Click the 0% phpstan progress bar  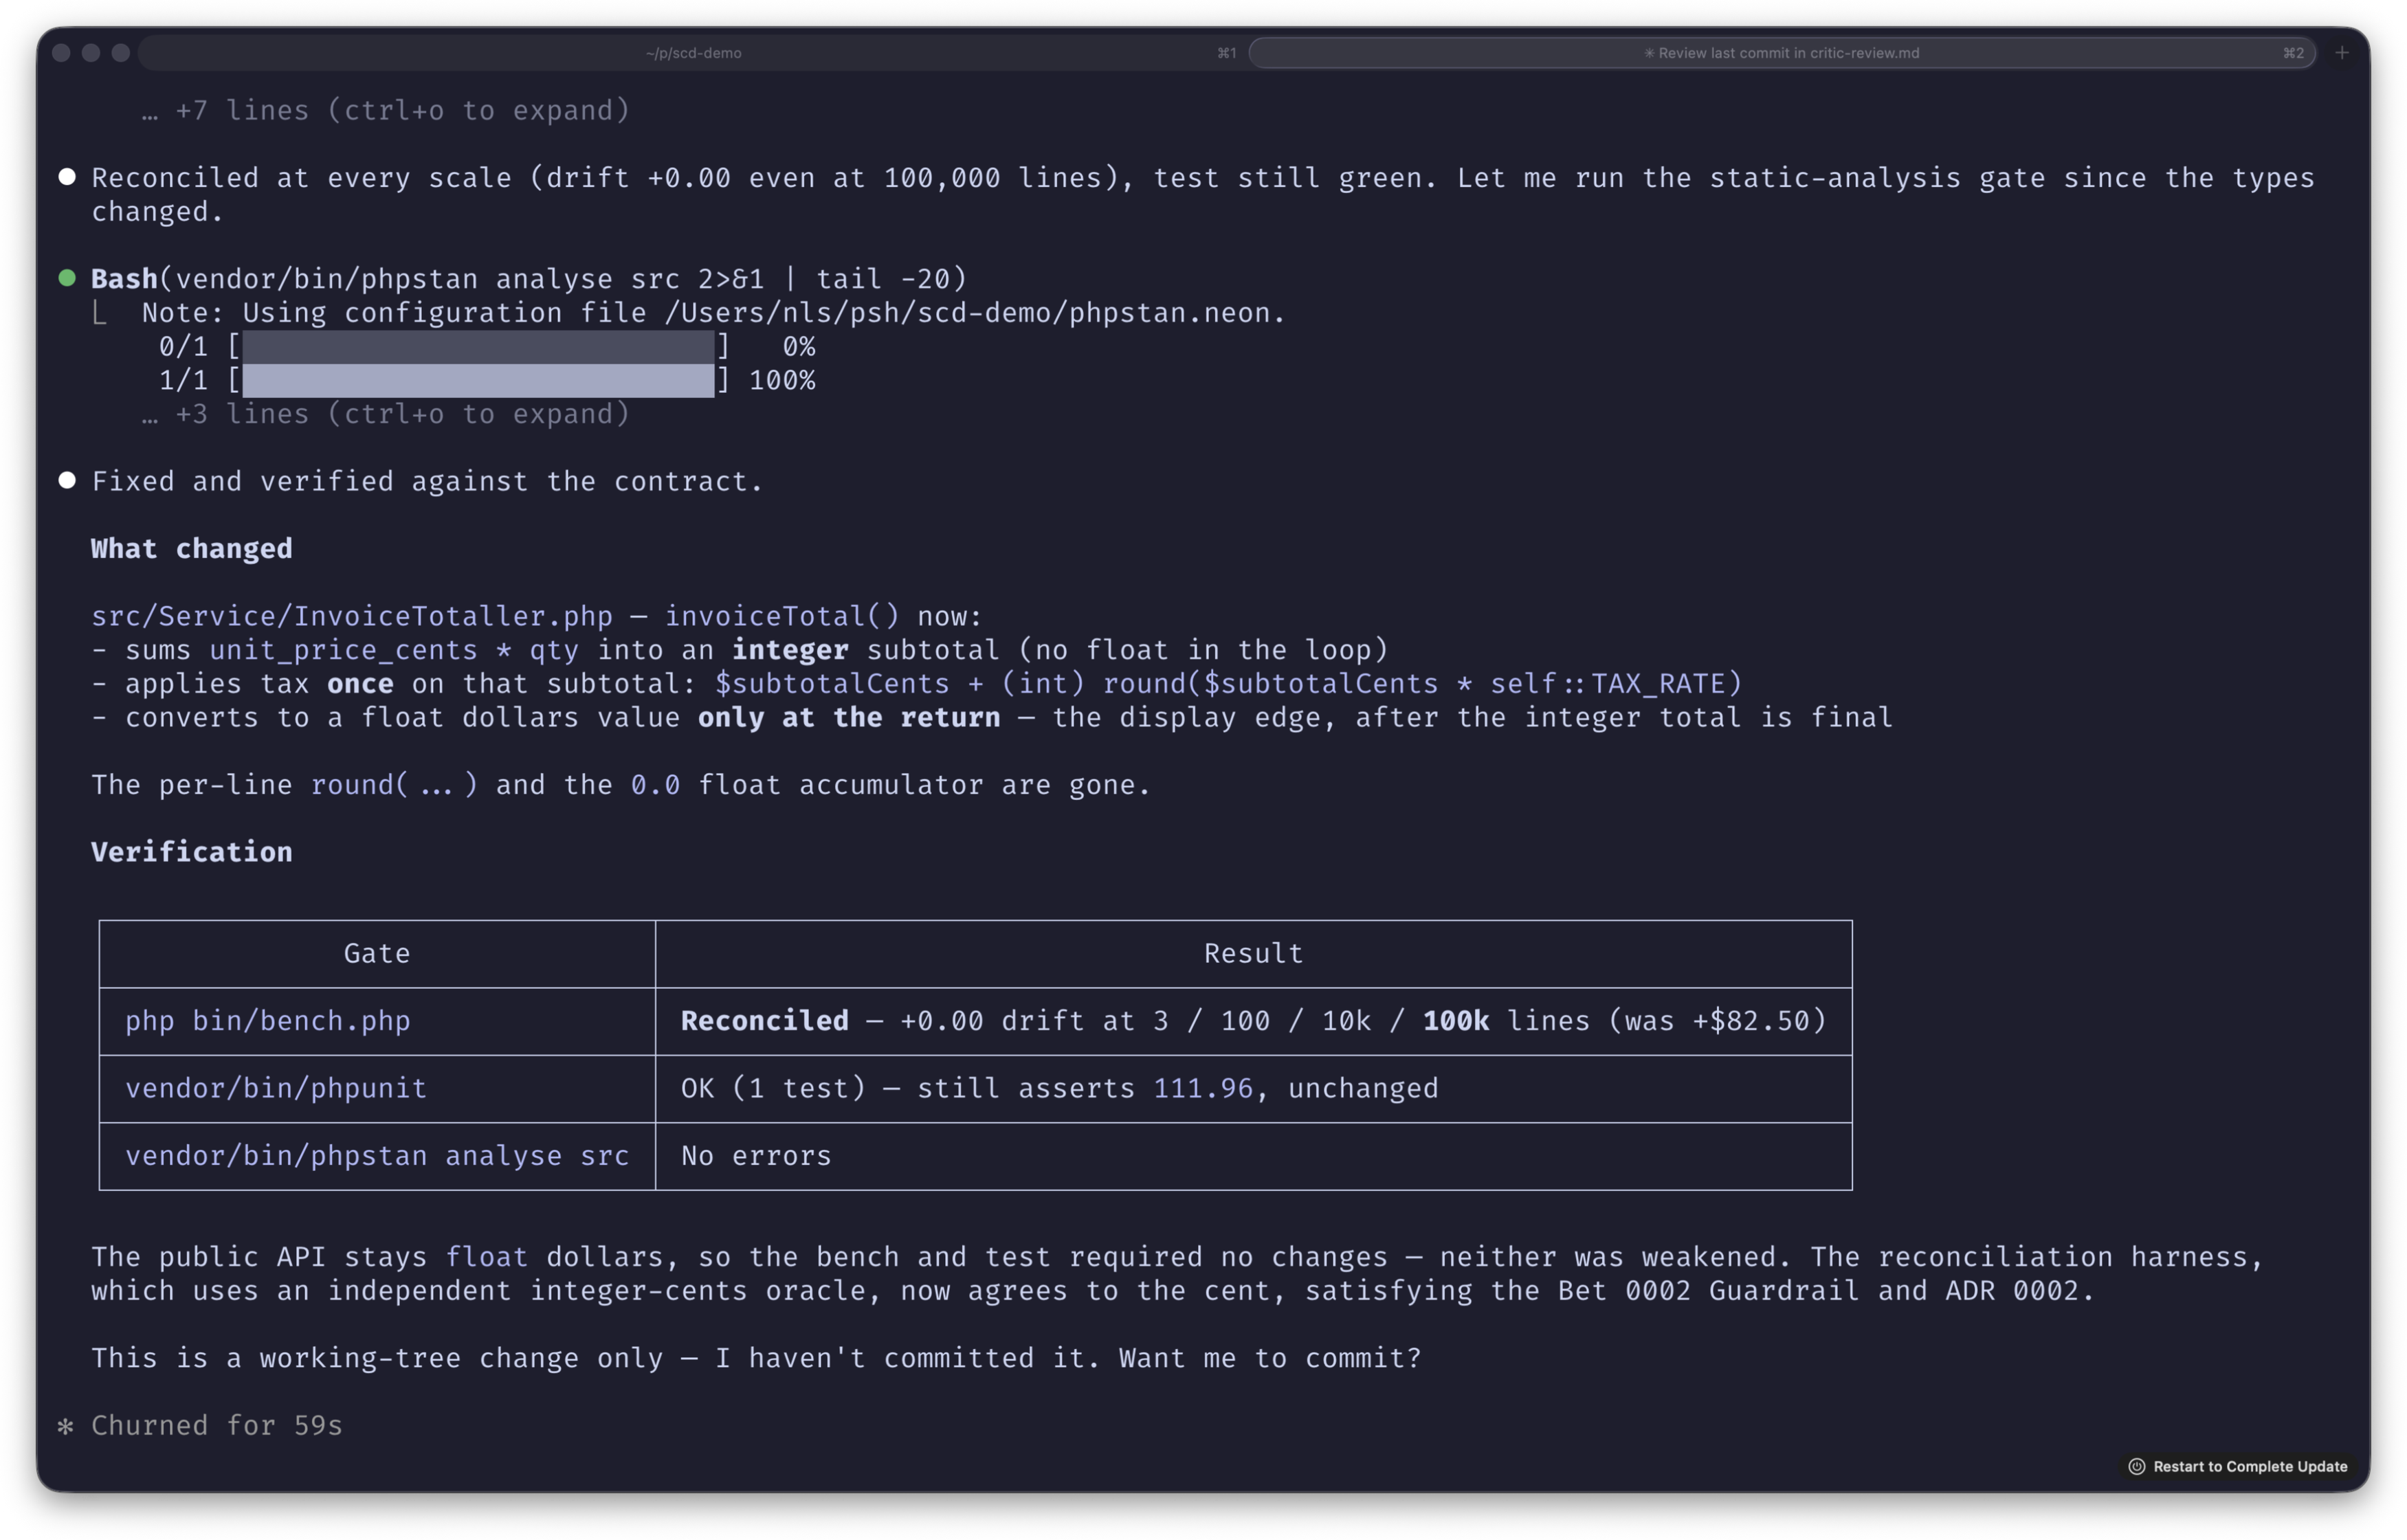pos(478,347)
